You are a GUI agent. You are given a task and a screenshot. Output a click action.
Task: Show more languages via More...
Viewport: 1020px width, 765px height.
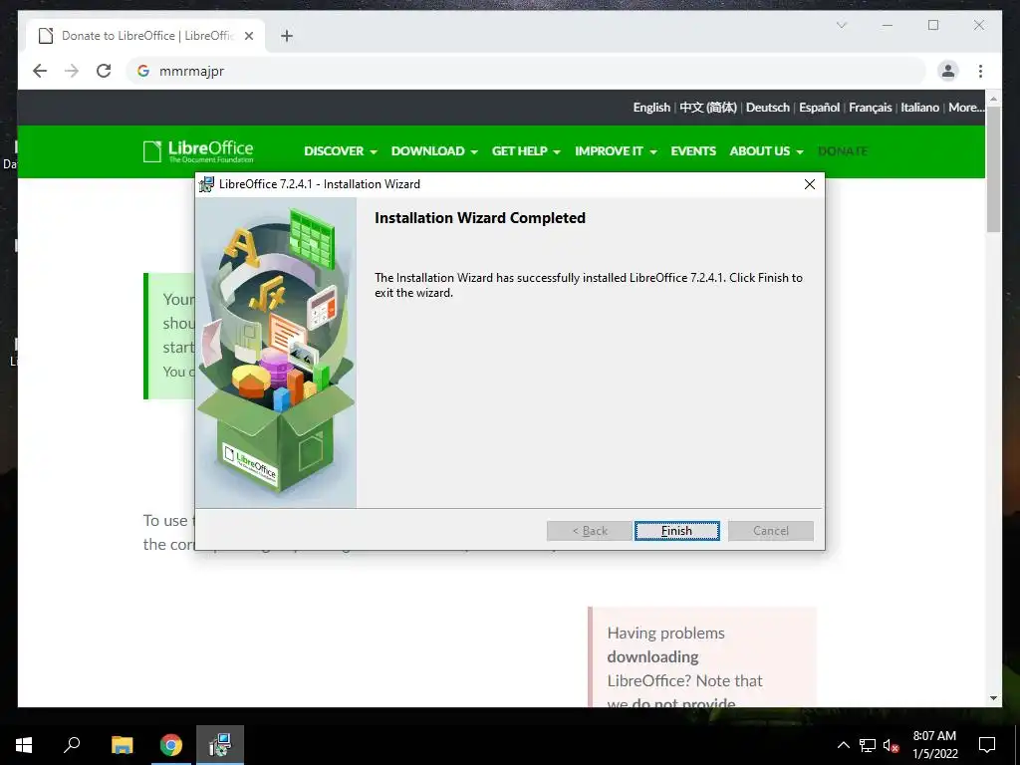coord(966,108)
